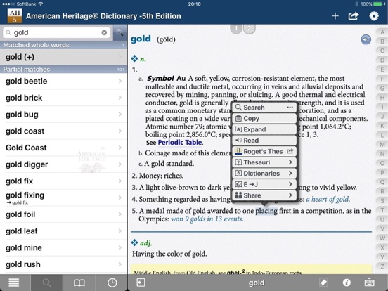Tap chevron on gold fixing row
This screenshot has width=388, height=291.
(x=120, y=198)
